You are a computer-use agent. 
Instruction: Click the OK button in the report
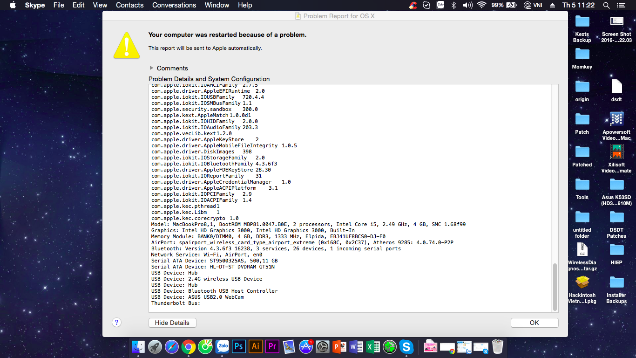(534, 323)
